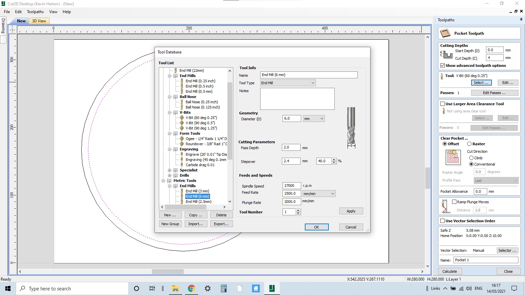Open Windows Settings from the taskbar
525x295 pixels.
207,288
